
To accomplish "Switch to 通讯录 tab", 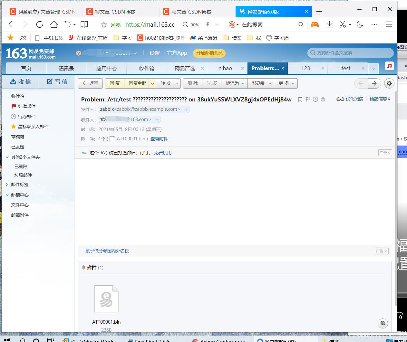I will (x=66, y=68).
